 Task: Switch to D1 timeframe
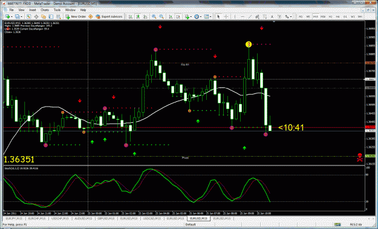[345, 17]
